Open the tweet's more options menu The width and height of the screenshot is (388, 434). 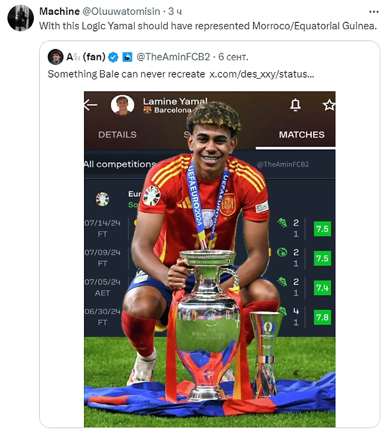374,12
